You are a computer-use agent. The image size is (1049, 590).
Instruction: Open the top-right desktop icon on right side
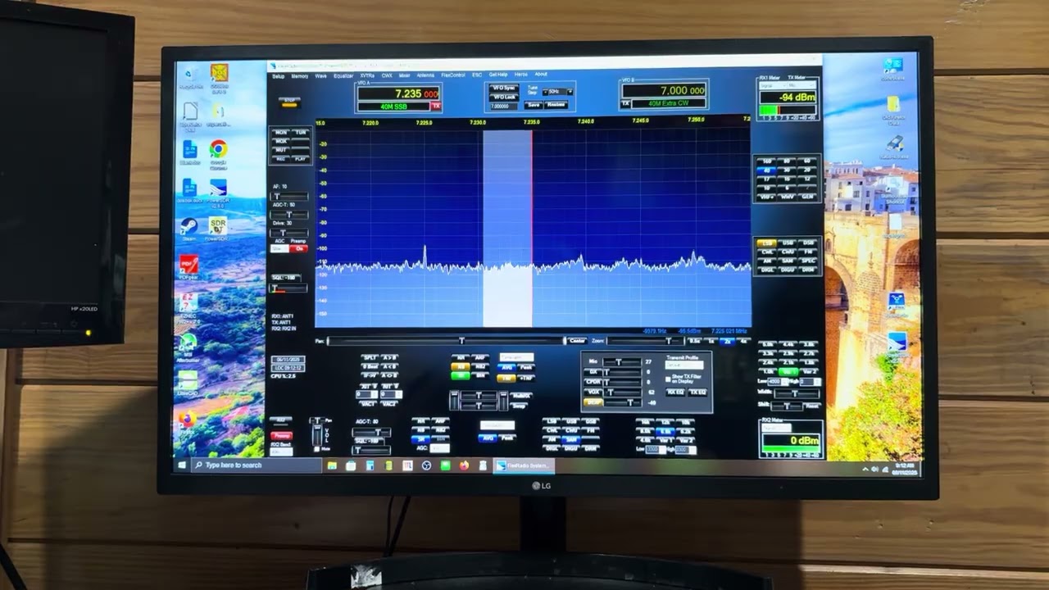[x=892, y=69]
